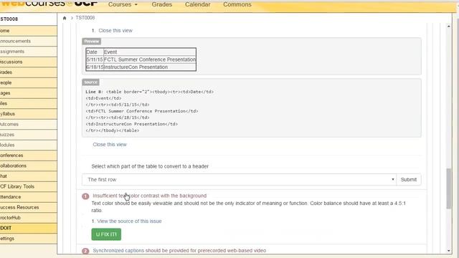Open the Courses dropdown menu

(123, 4)
